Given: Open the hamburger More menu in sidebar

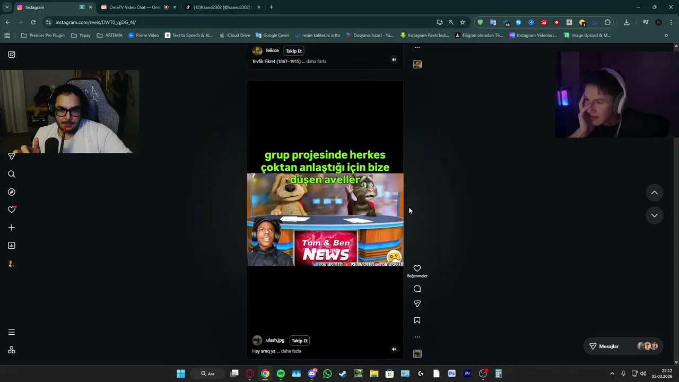Looking at the screenshot, I should click(x=12, y=332).
